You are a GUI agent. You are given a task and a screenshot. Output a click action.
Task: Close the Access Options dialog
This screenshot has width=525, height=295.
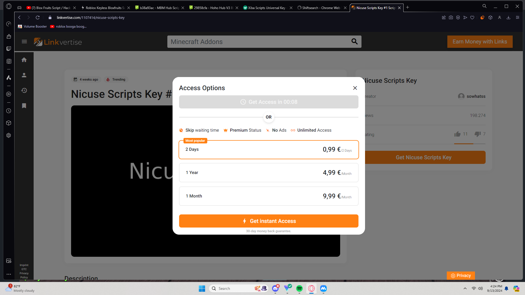[355, 88]
